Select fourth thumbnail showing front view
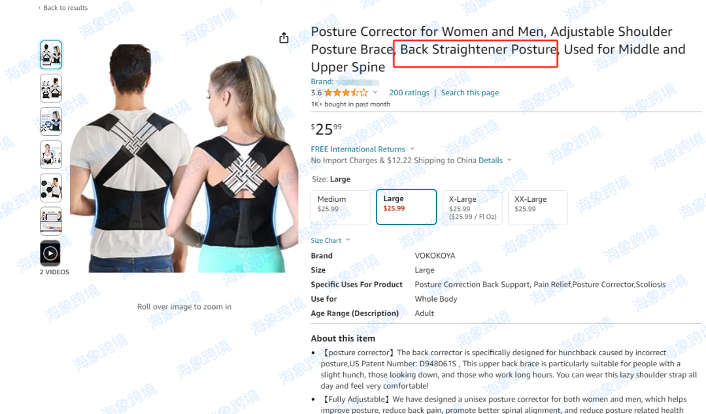The image size is (706, 414). pos(51,154)
